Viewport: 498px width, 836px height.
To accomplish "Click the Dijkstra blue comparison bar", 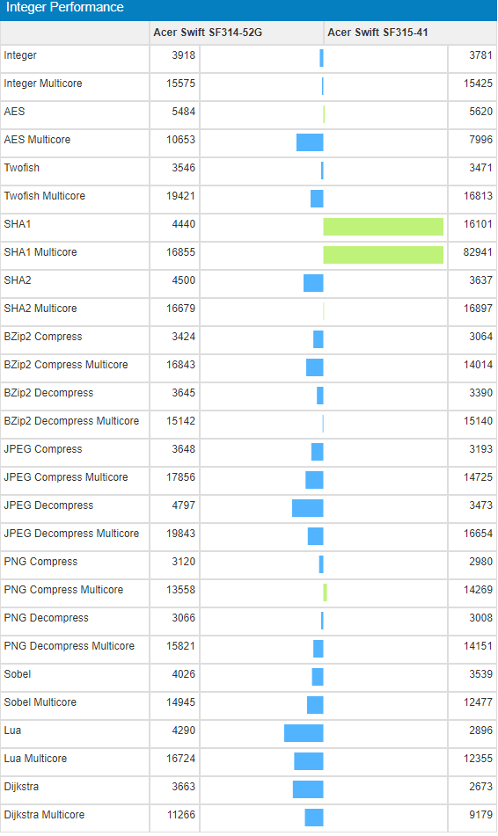I will click(x=308, y=789).
